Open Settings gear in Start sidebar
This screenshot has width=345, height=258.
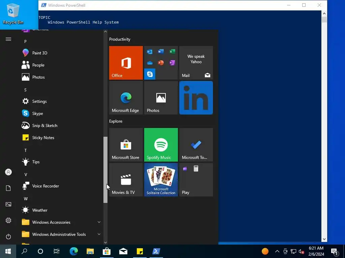[8, 220]
